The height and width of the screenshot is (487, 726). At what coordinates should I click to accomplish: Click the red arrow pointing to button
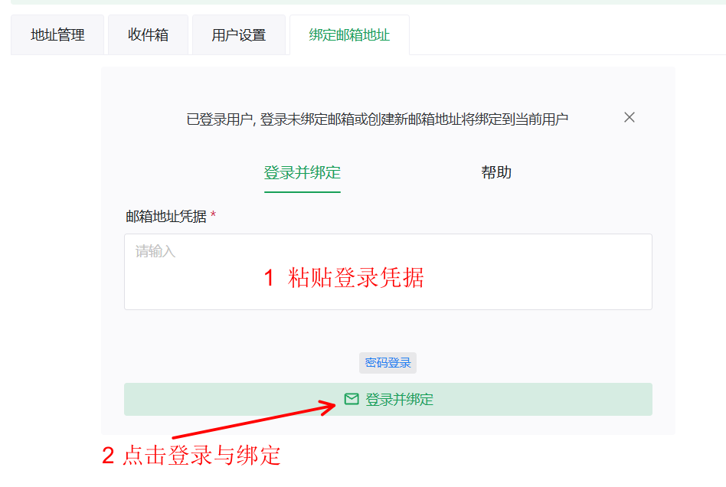(x=253, y=423)
